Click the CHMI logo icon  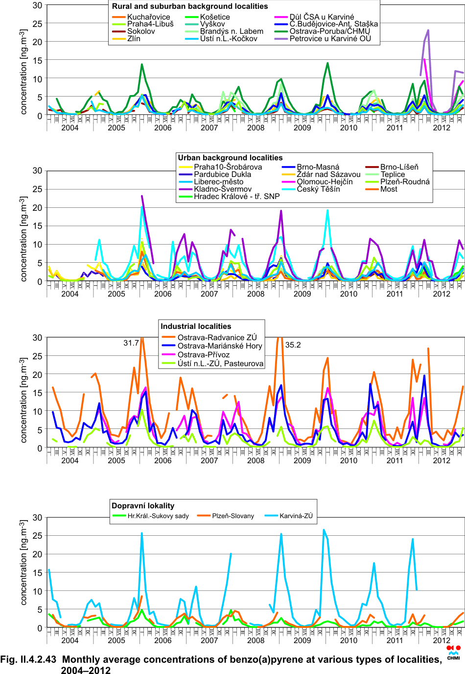point(453,652)
